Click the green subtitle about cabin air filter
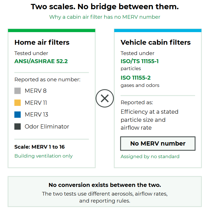The width and height of the screenshot is (210, 214). [x=105, y=17]
